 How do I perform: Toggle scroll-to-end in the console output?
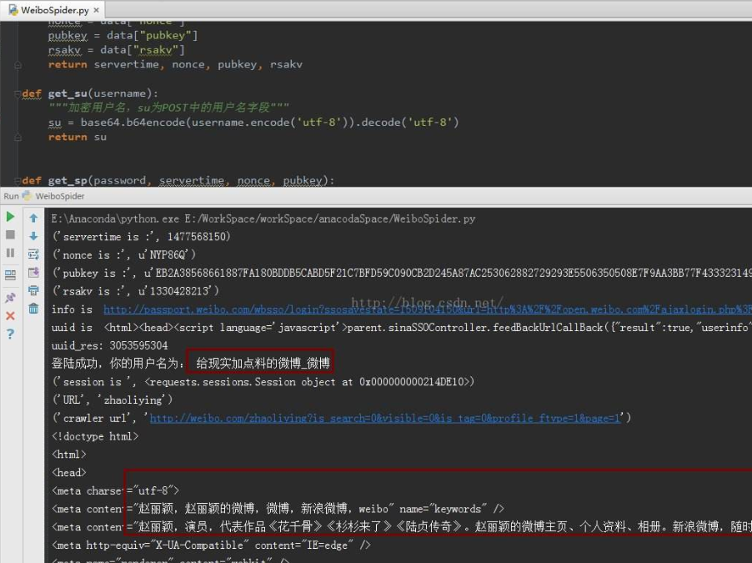[x=33, y=271]
